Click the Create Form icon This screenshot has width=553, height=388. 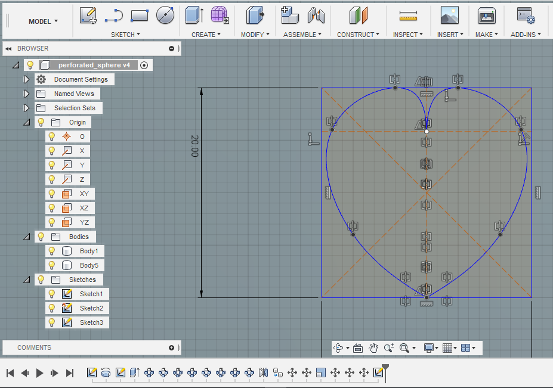[220, 15]
